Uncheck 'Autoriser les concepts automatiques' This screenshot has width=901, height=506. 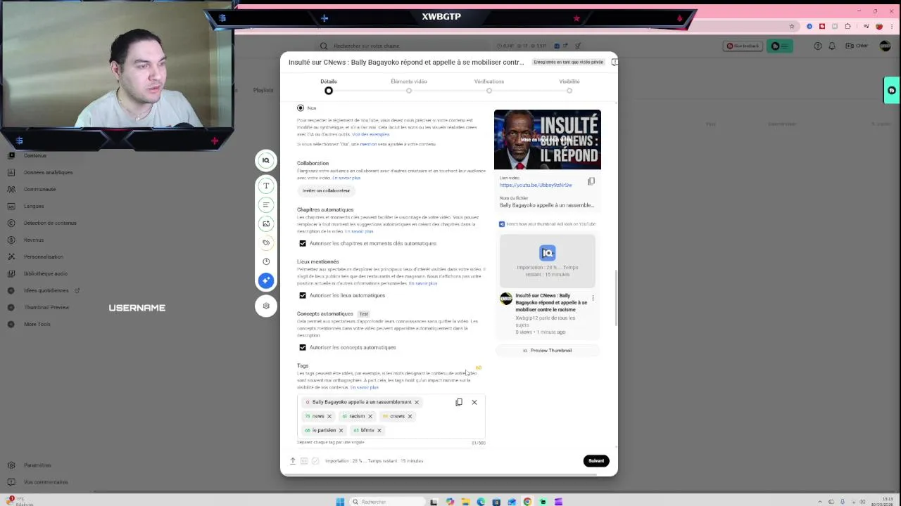[303, 347]
